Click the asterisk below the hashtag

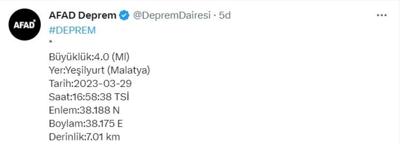pos(50,42)
